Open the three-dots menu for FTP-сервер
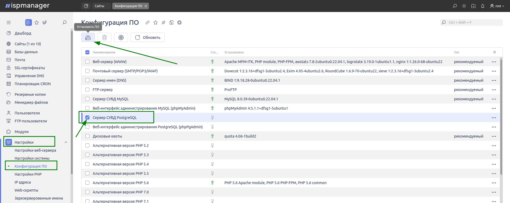Viewport: 510px width, 203px height. pos(494,90)
